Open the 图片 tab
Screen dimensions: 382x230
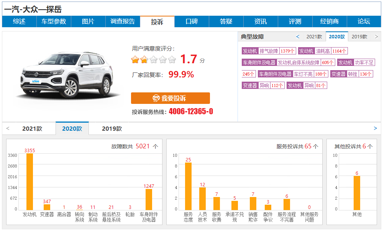pyautogui.click(x=88, y=21)
